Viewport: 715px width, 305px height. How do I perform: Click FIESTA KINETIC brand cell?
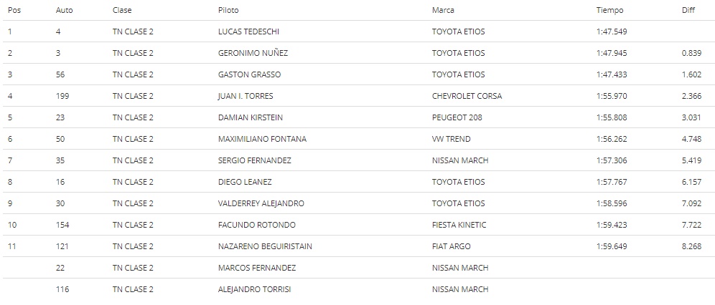tap(459, 225)
